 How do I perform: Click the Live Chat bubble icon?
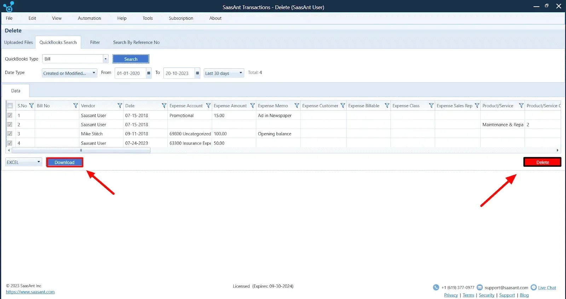[x=533, y=287]
